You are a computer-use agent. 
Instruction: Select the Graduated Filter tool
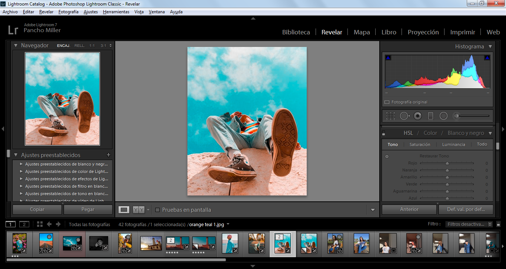[430, 116]
